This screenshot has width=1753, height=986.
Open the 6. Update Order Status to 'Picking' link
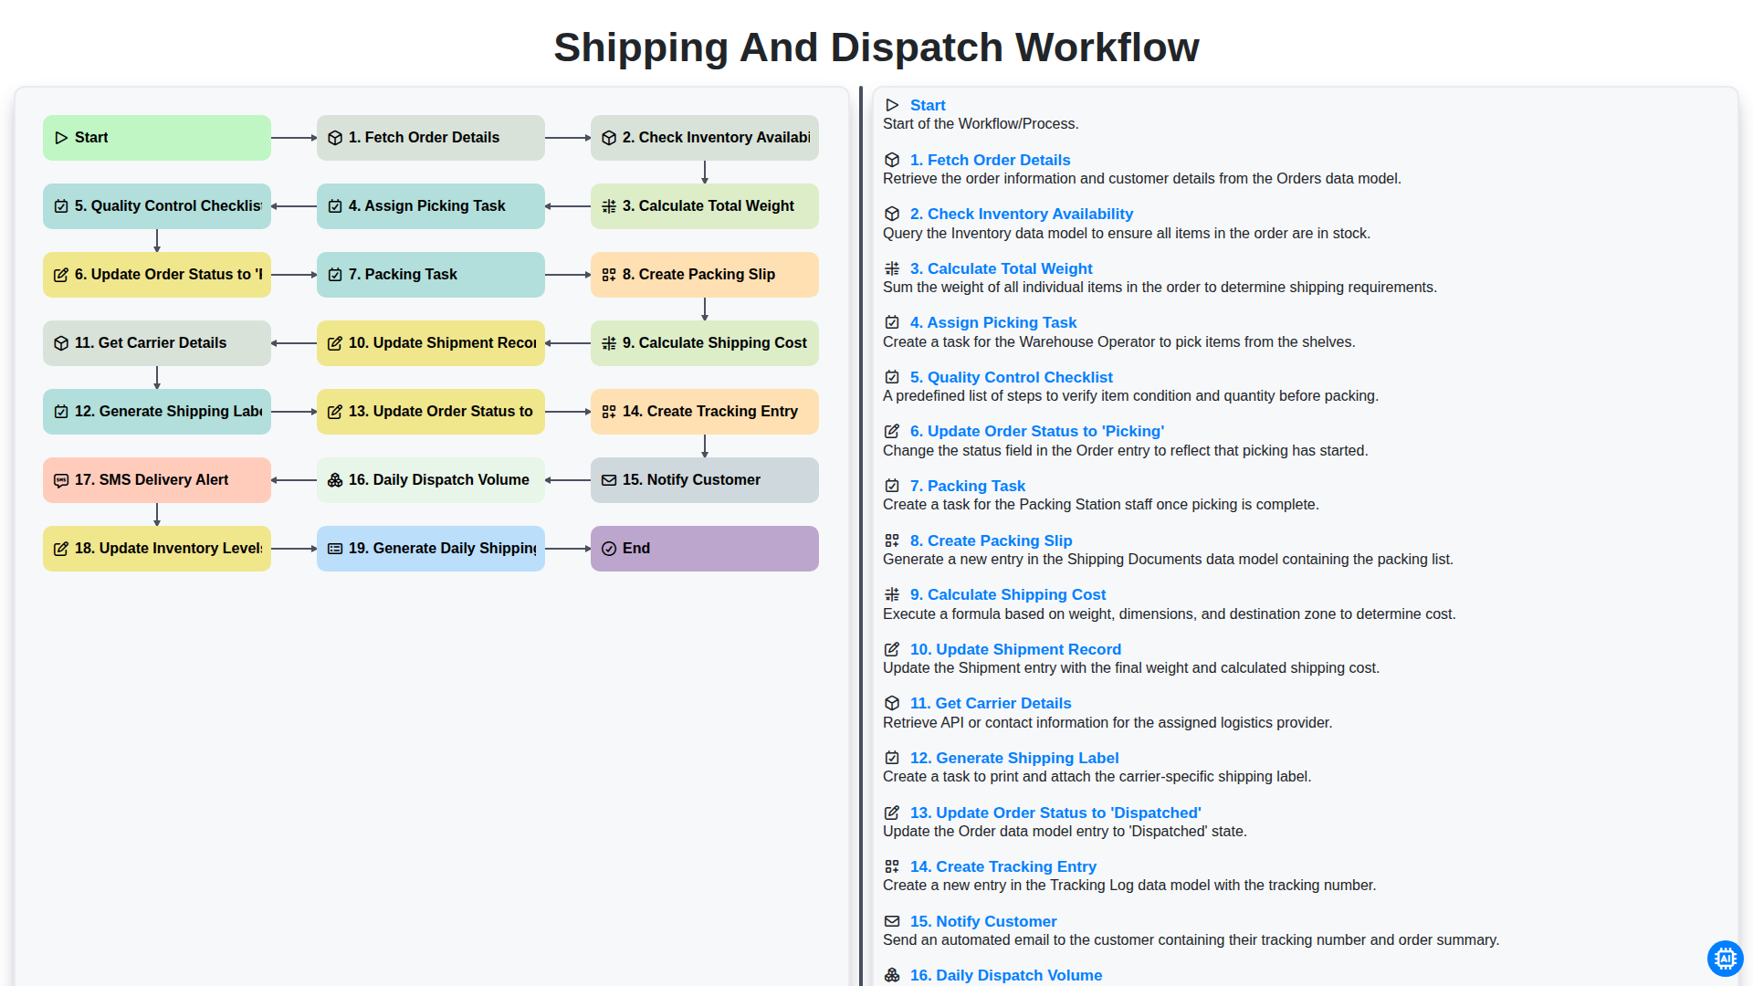[x=1037, y=431]
